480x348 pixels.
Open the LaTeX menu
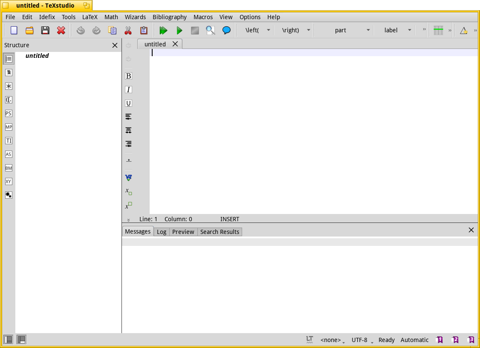point(90,17)
